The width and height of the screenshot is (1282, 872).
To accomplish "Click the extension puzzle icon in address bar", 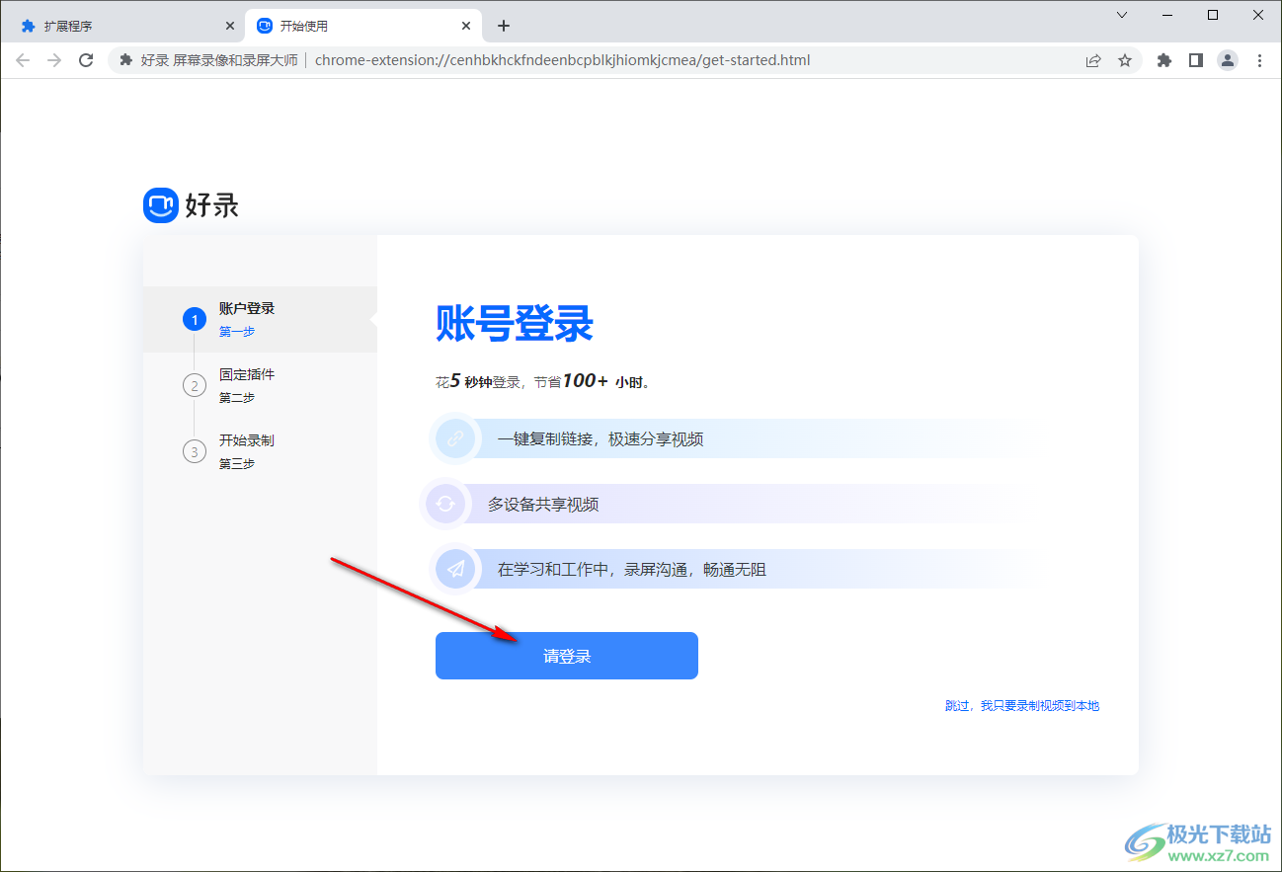I will pyautogui.click(x=125, y=60).
